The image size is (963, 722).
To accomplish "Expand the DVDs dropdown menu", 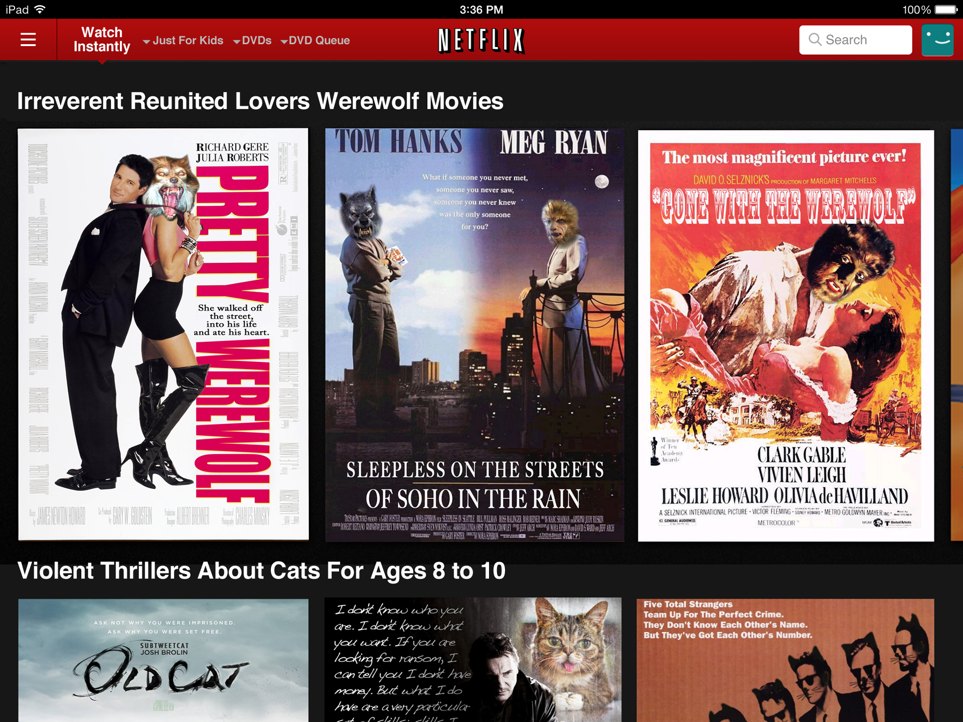I will tap(252, 41).
